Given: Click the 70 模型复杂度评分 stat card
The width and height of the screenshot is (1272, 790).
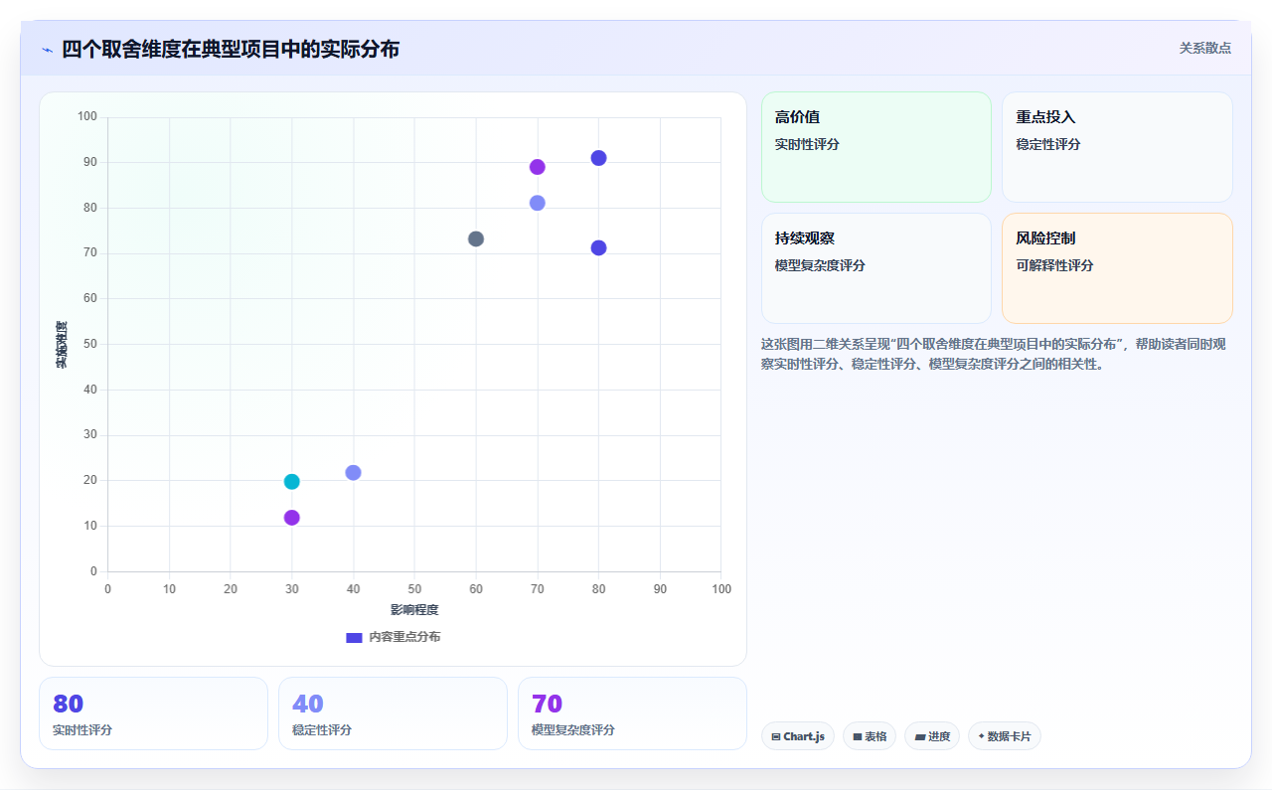Looking at the screenshot, I should pyautogui.click(x=632, y=713).
